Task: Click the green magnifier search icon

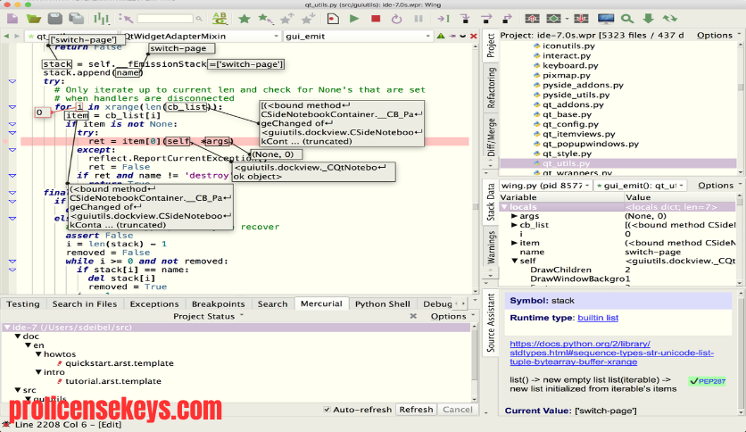Action: [627, 19]
